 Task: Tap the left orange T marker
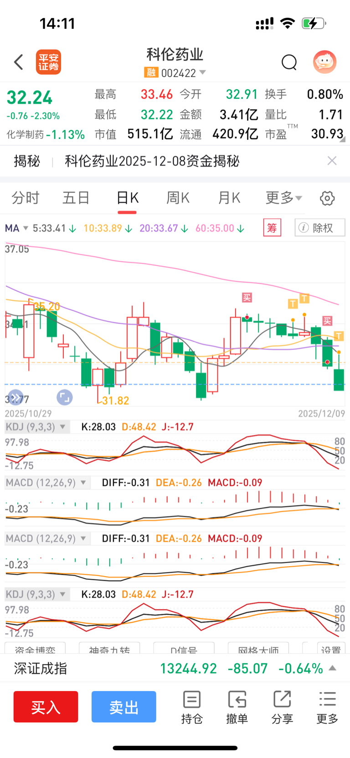tap(293, 304)
